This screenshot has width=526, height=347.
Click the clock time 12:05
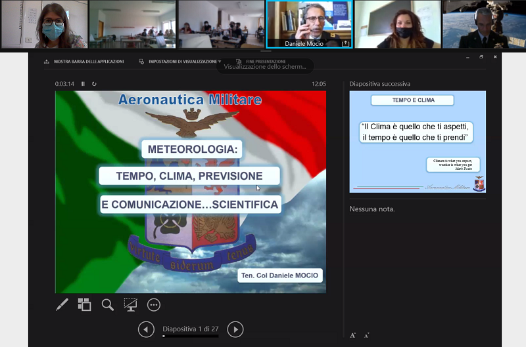pos(319,84)
